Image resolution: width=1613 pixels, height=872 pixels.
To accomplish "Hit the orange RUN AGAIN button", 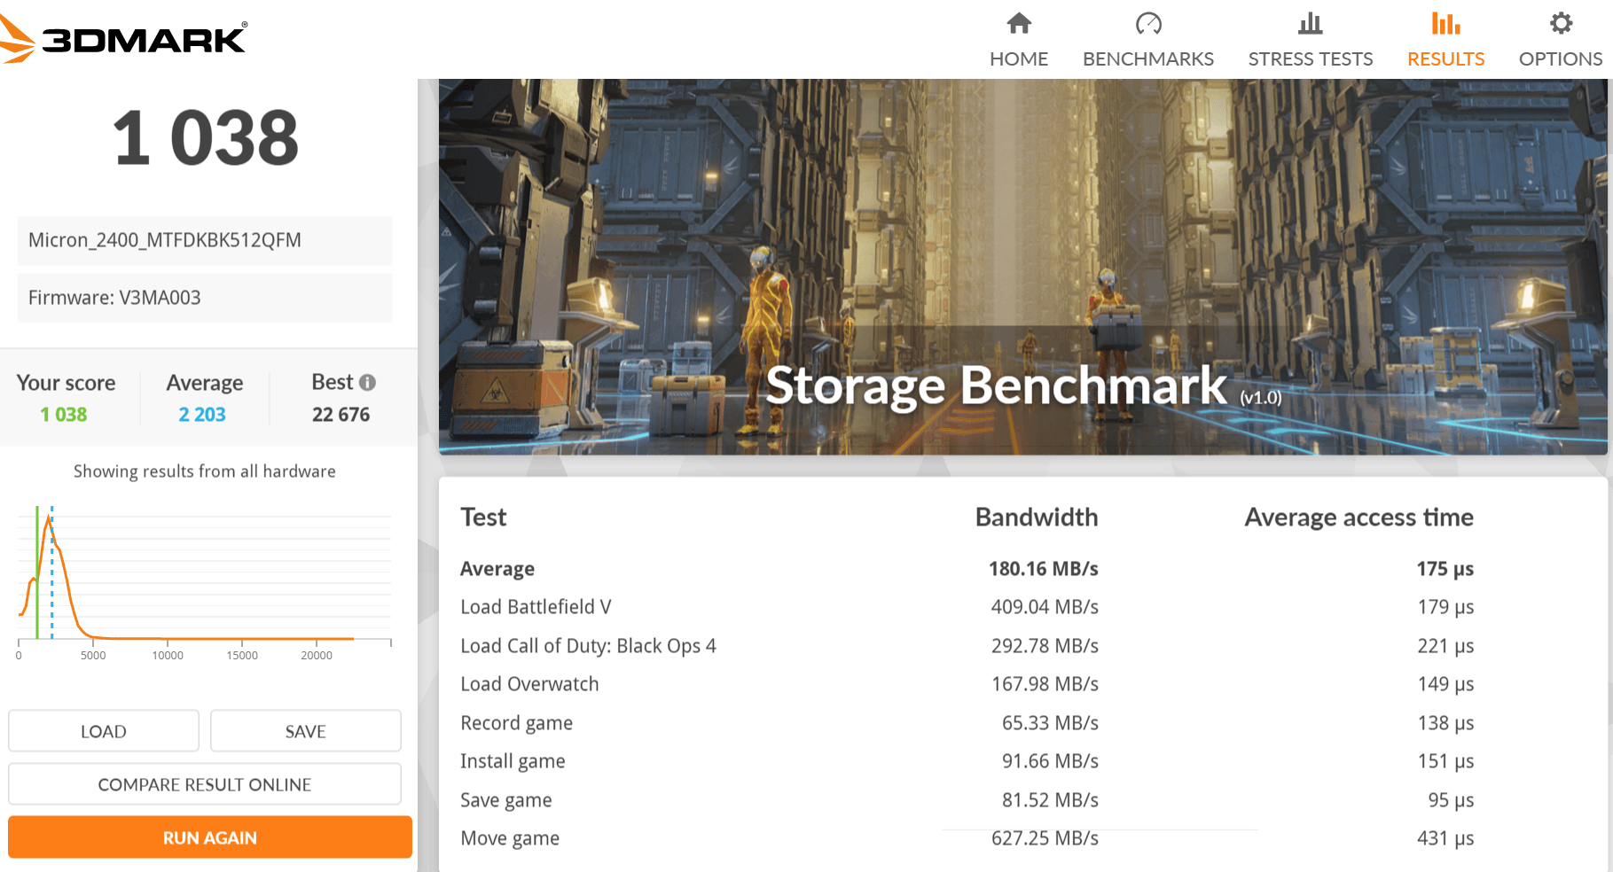I will click(x=210, y=837).
